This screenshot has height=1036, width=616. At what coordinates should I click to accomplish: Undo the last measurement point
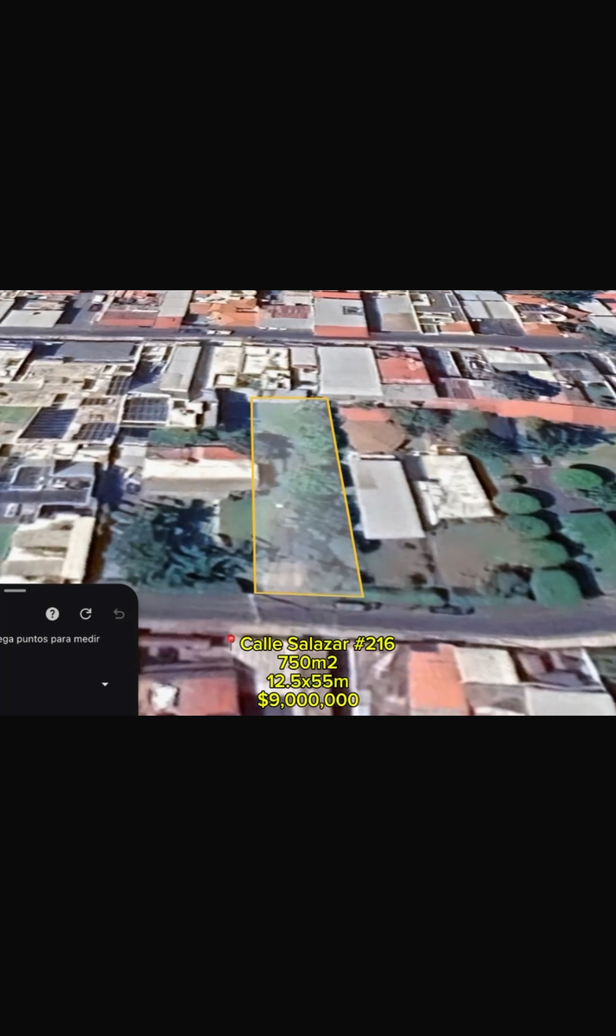coord(119,614)
